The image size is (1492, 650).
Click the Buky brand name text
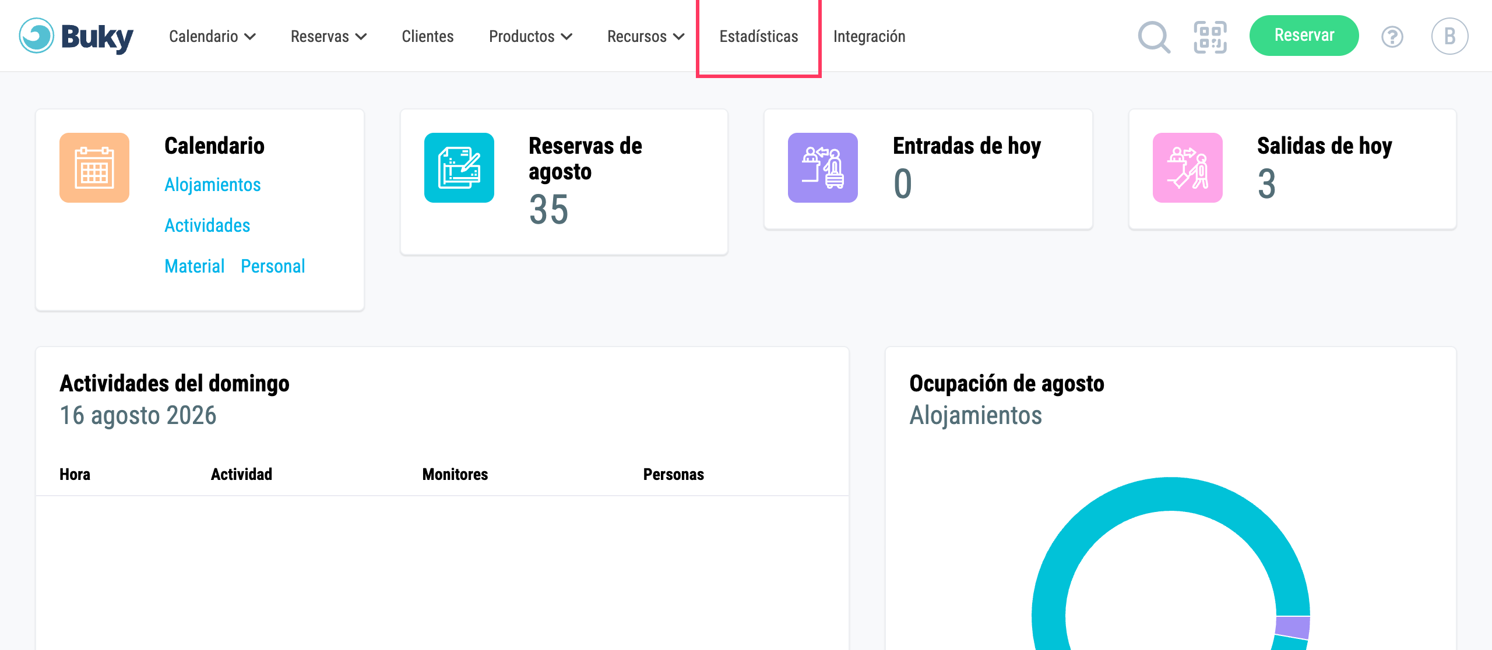[97, 37]
